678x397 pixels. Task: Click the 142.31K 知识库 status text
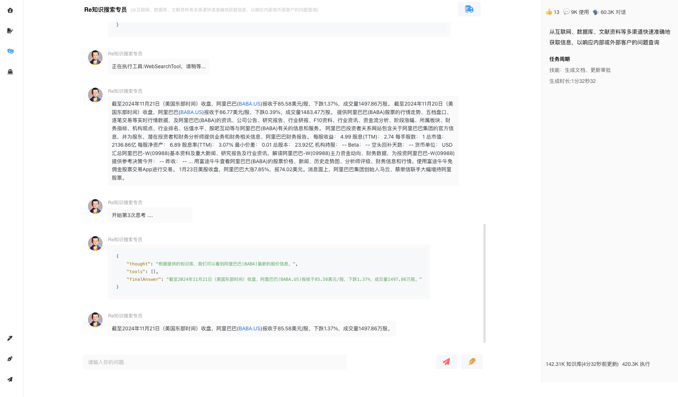point(582,364)
